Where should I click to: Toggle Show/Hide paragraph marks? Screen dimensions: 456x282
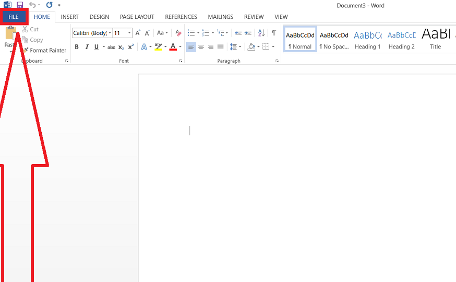click(273, 33)
